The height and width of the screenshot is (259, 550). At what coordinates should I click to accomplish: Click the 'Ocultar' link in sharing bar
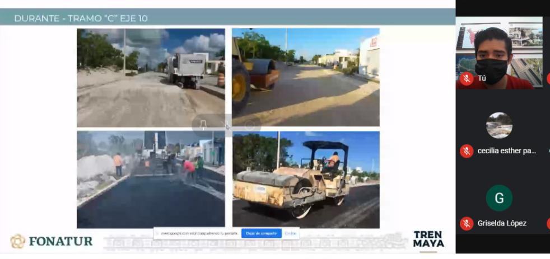pyautogui.click(x=290, y=233)
